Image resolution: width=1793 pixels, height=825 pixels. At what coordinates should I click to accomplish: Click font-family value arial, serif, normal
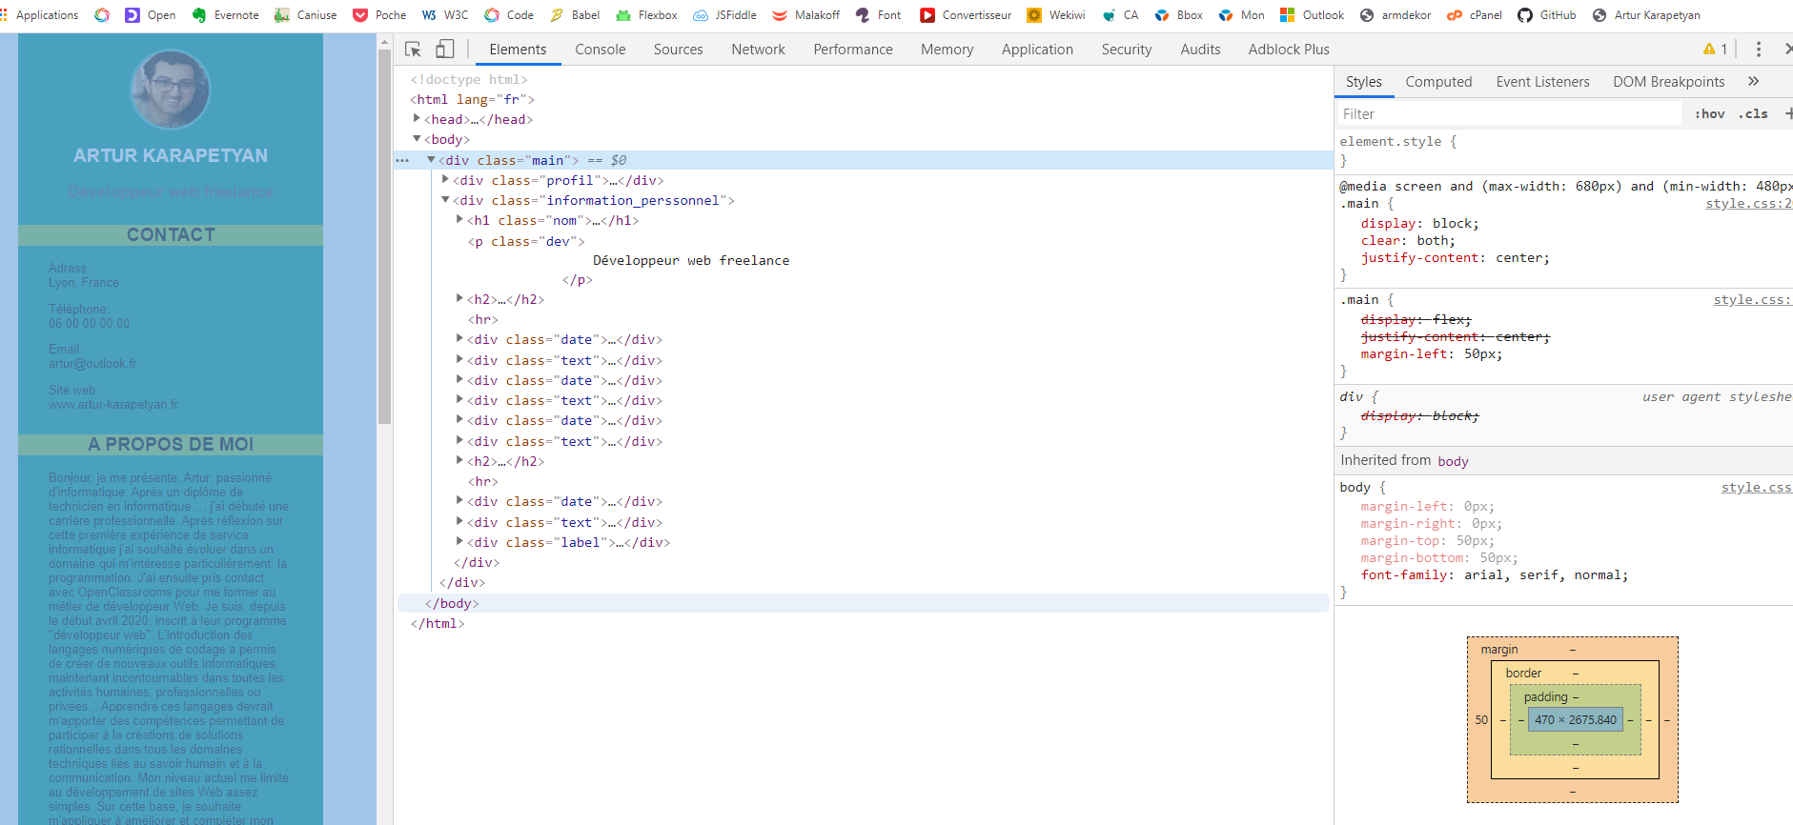[x=1542, y=575]
